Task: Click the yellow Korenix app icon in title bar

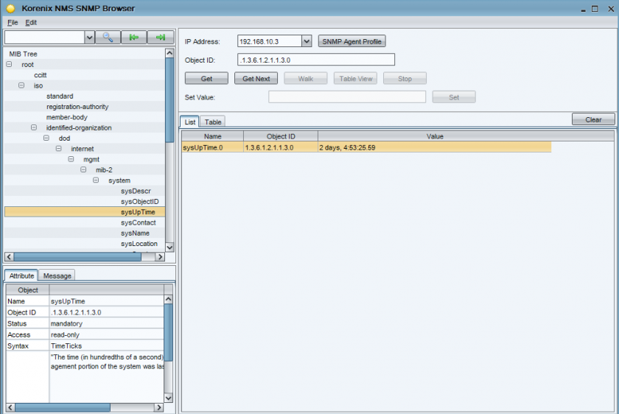Action: [x=10, y=8]
